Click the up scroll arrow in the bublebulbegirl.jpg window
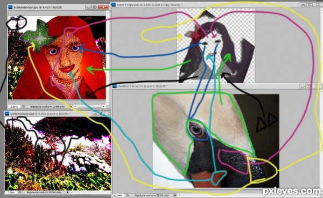The width and height of the screenshot is (323, 198). click(108, 13)
